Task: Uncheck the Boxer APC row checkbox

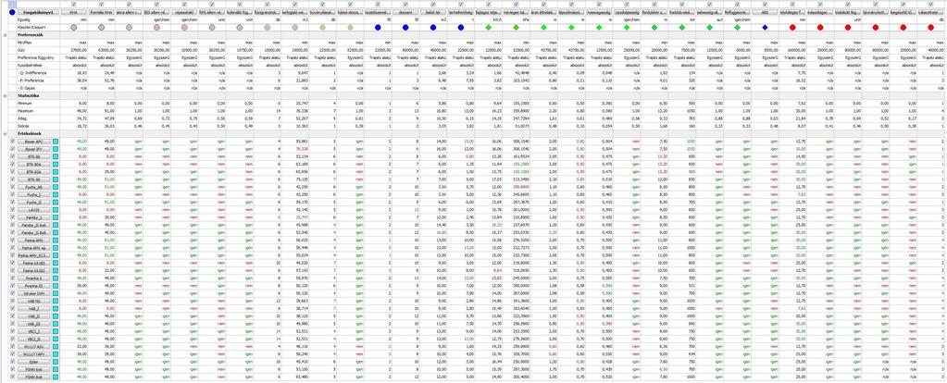Action: coord(13,142)
